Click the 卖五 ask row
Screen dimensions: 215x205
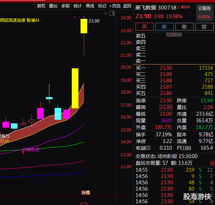174,36
